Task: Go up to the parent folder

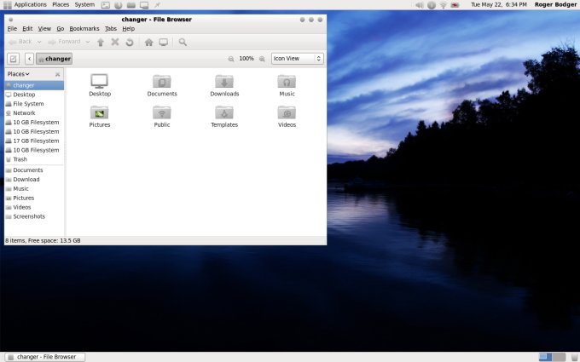Action: point(101,42)
